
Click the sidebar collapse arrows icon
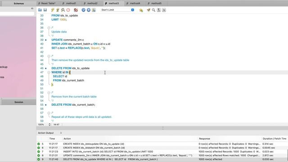tap(32, 9)
